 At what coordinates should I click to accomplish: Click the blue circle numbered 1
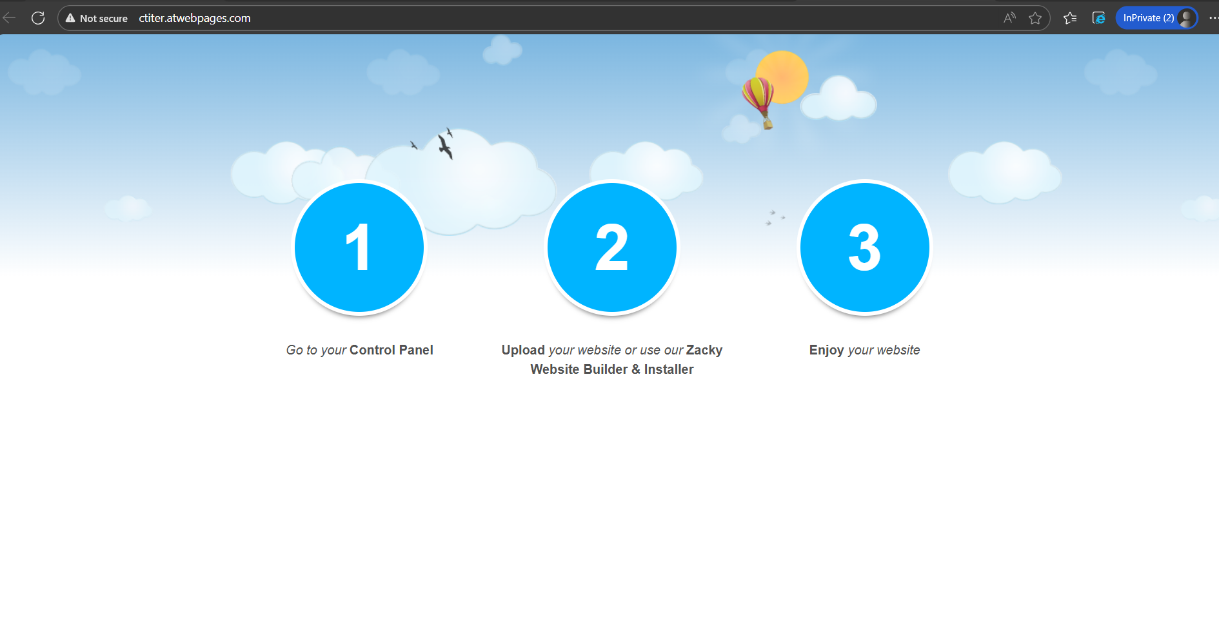[x=359, y=247]
